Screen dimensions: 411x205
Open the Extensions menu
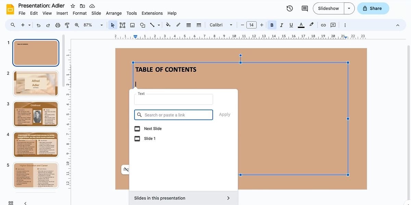(x=152, y=13)
